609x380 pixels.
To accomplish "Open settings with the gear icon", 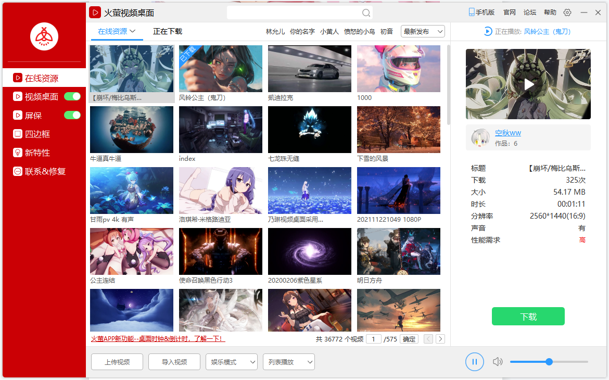I will [x=567, y=12].
